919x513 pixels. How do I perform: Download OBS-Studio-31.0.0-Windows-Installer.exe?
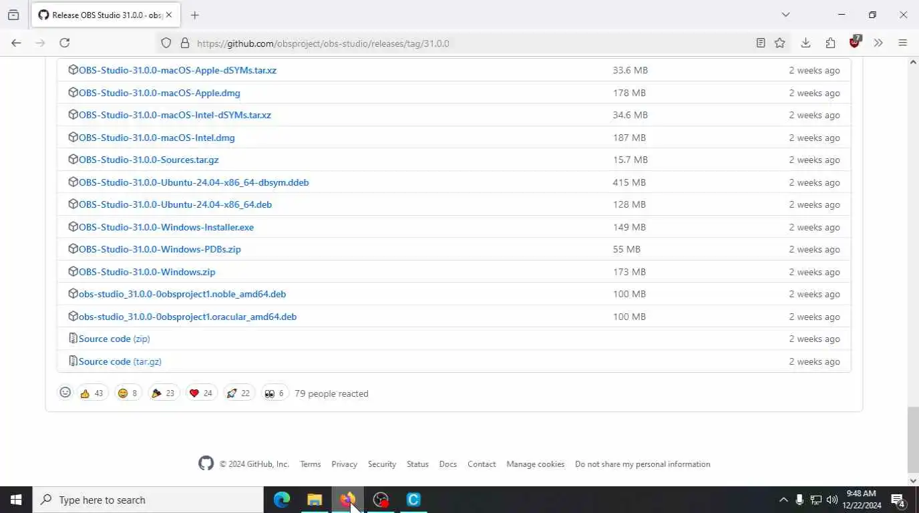pyautogui.click(x=166, y=227)
